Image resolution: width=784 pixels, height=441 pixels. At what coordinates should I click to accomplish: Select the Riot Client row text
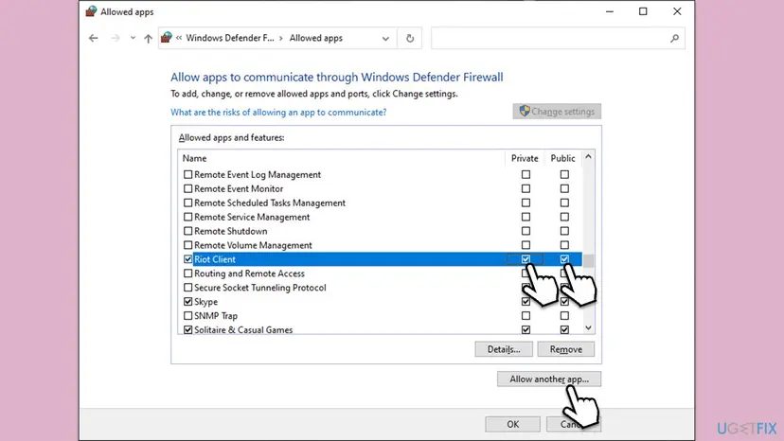[215, 259]
